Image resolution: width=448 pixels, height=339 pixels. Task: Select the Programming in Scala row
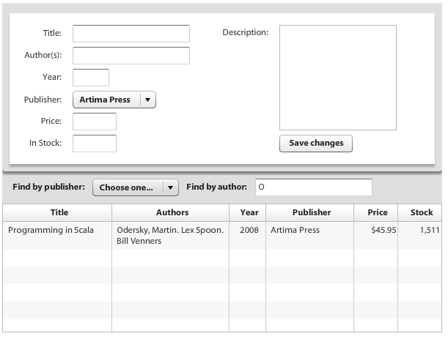[x=222, y=236]
